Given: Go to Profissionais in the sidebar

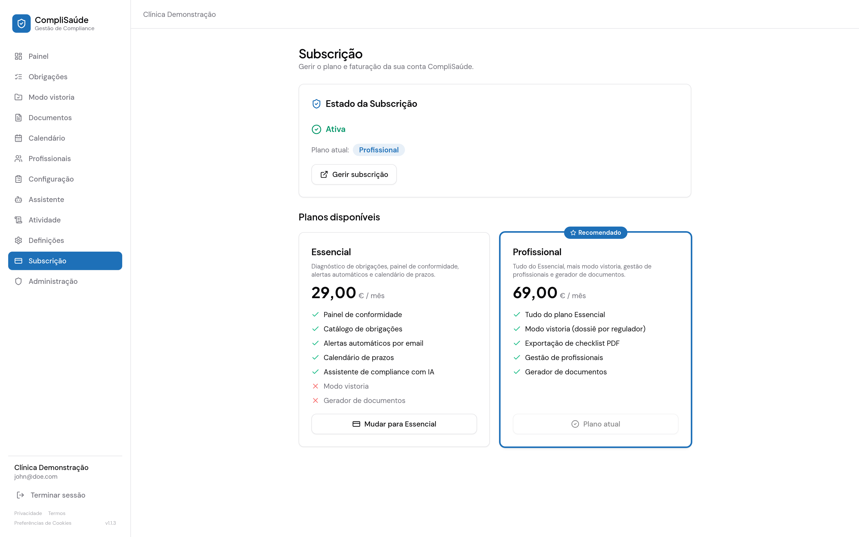Looking at the screenshot, I should 65,158.
